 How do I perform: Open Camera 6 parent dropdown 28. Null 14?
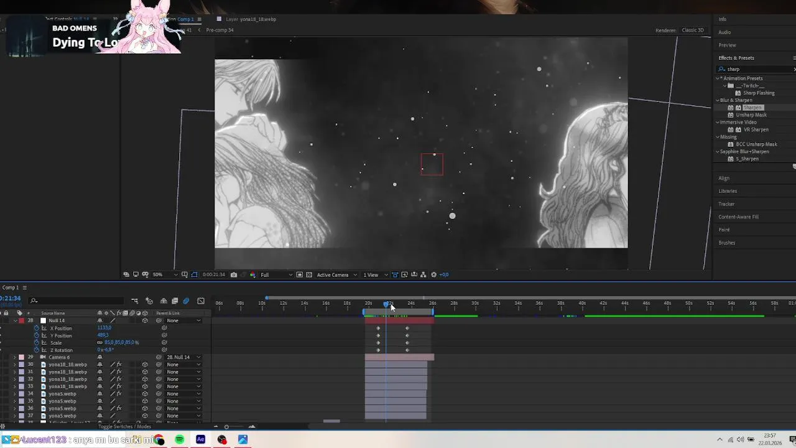pyautogui.click(x=183, y=357)
